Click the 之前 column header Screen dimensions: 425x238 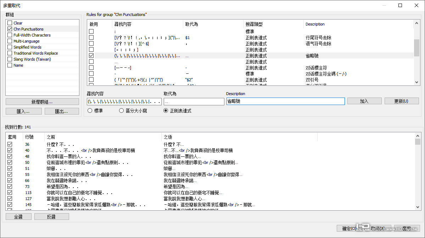click(x=103, y=137)
